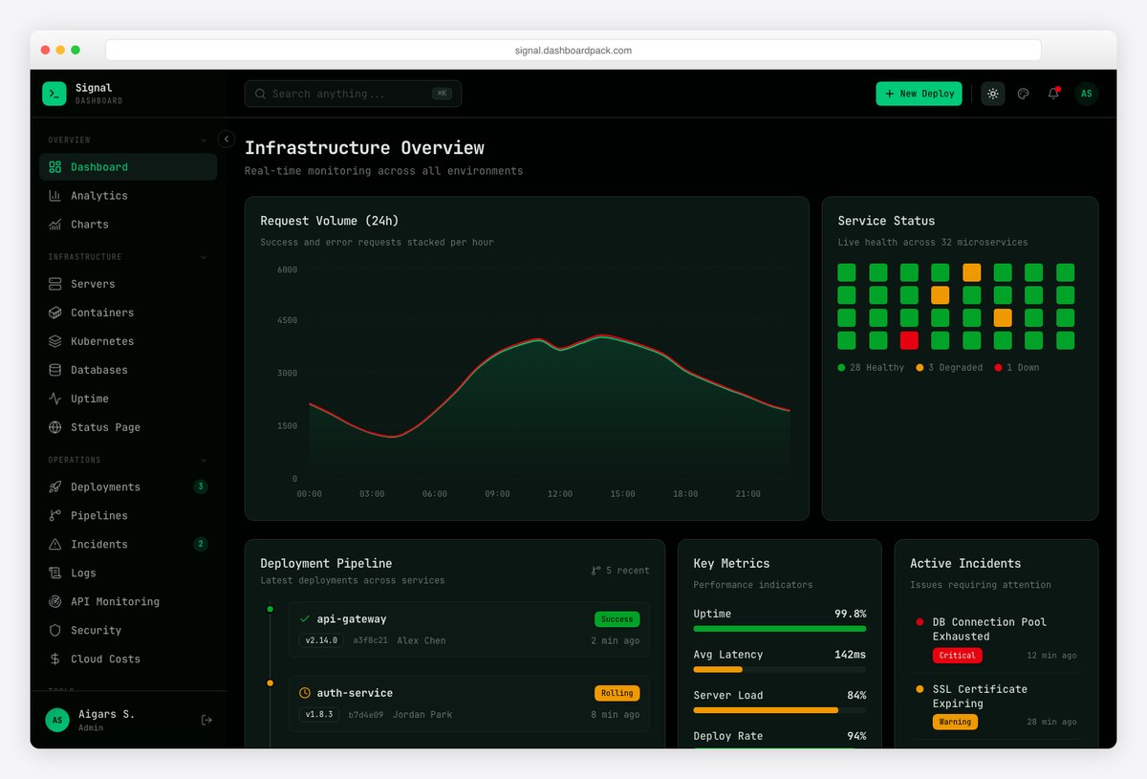
Task: Click the Pipelines branch icon
Action: pyautogui.click(x=54, y=515)
